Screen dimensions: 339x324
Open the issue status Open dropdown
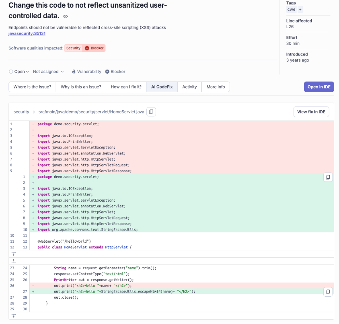(x=19, y=72)
